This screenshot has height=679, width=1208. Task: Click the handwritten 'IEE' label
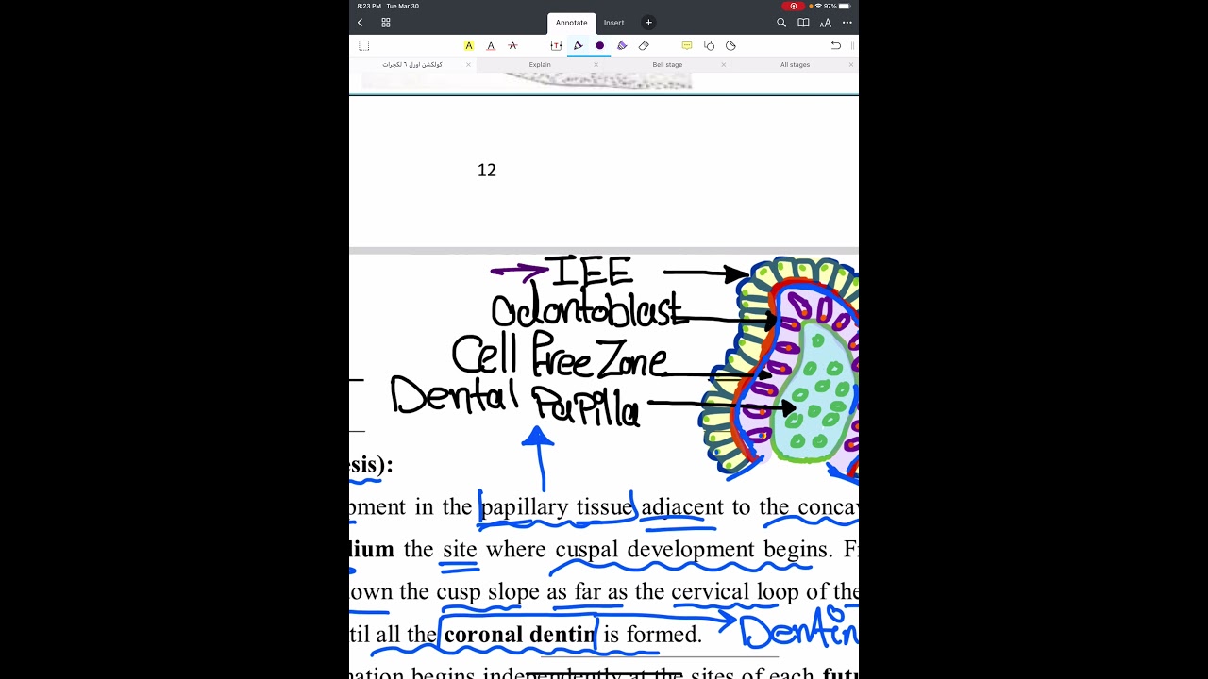coord(591,272)
